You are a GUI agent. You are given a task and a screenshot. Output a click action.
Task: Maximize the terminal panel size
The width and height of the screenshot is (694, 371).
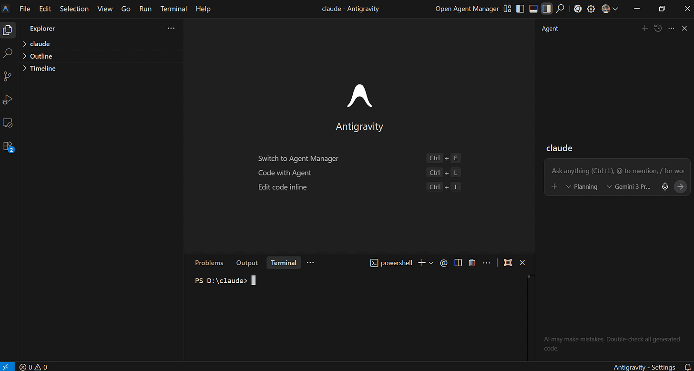(508, 263)
